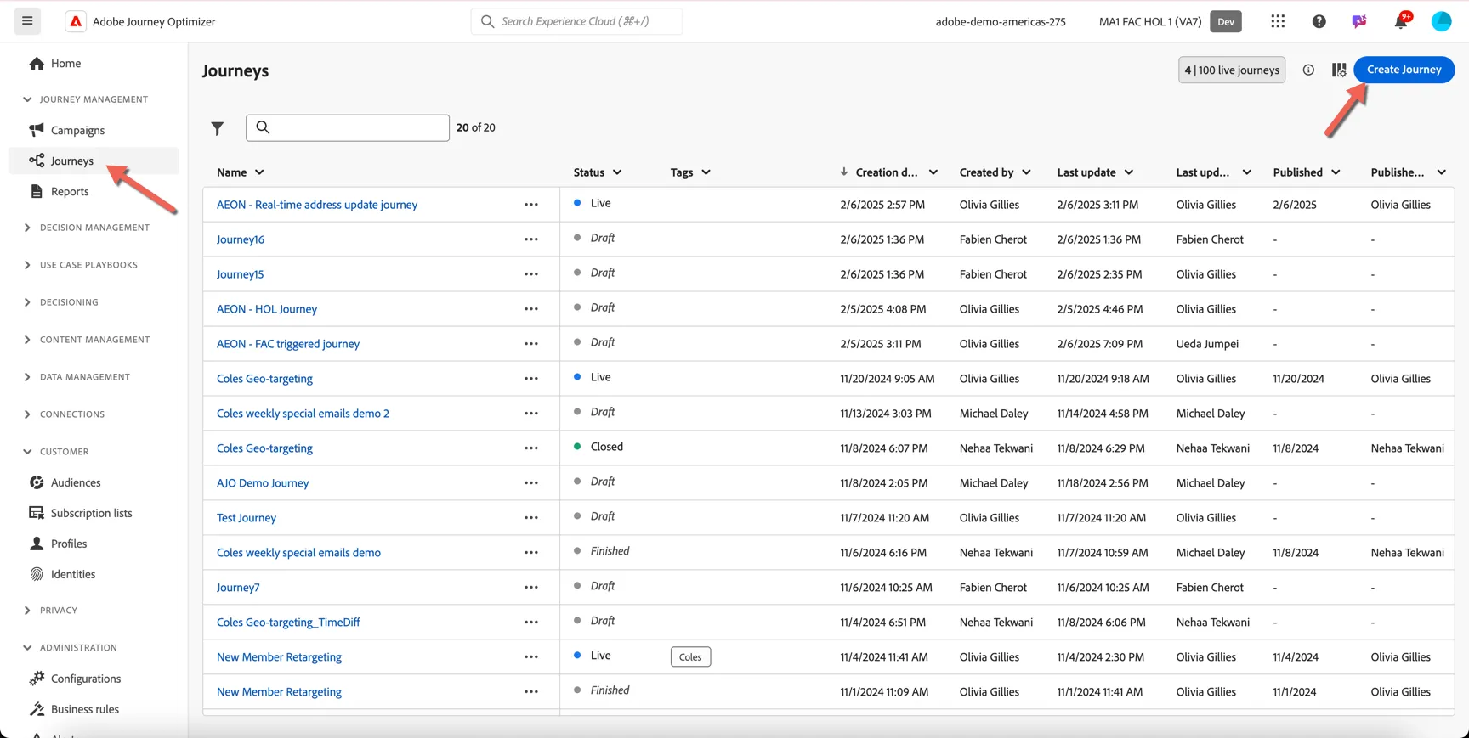Collapse the Journey Management section
Image resolution: width=1469 pixels, height=738 pixels.
(27, 99)
